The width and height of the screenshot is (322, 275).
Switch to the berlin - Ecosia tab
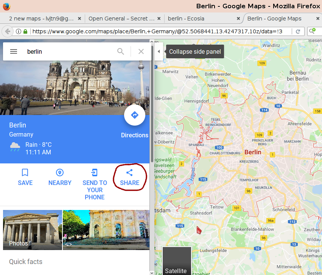coord(186,19)
